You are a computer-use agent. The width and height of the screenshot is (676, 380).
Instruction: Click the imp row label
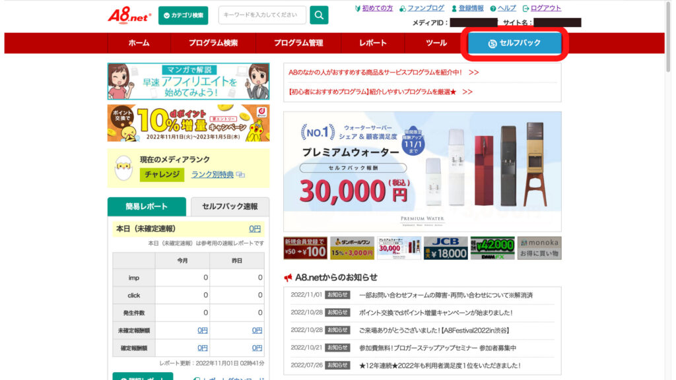(x=133, y=278)
